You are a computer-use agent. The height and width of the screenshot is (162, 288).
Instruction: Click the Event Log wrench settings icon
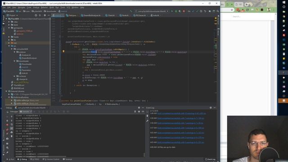[x=147, y=121]
